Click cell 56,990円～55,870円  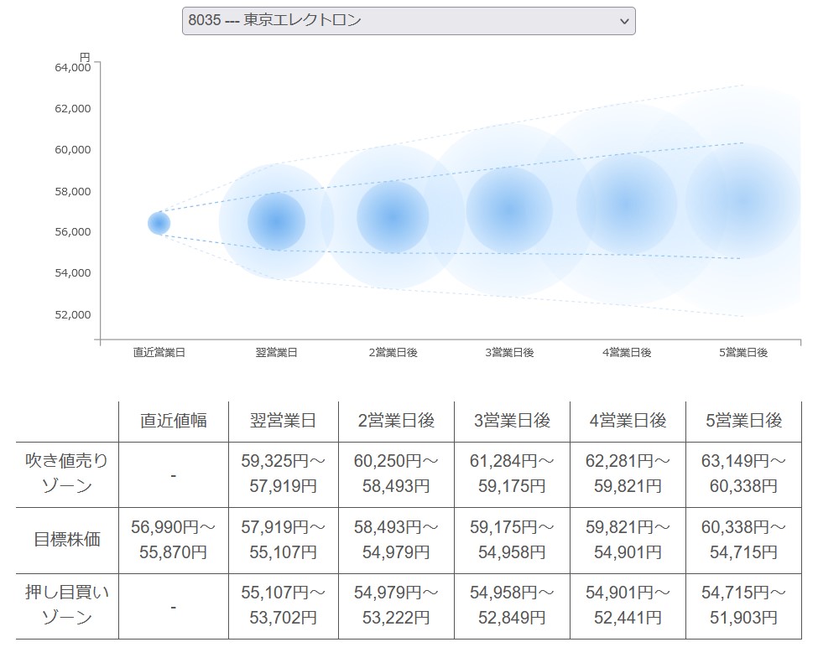174,540
